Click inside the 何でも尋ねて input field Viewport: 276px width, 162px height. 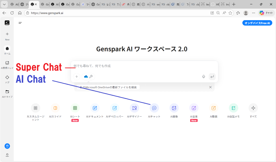coord(135,66)
